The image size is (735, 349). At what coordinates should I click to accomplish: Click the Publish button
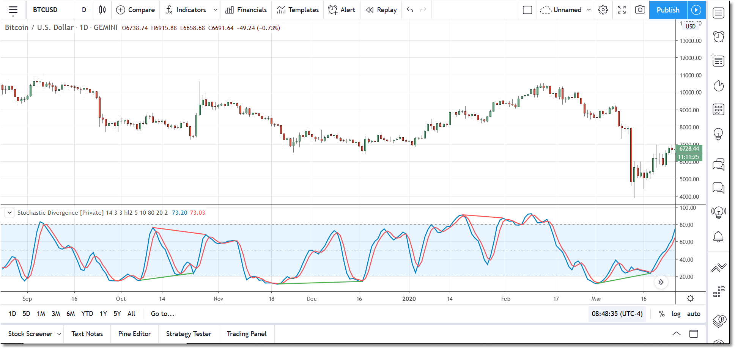pyautogui.click(x=668, y=10)
